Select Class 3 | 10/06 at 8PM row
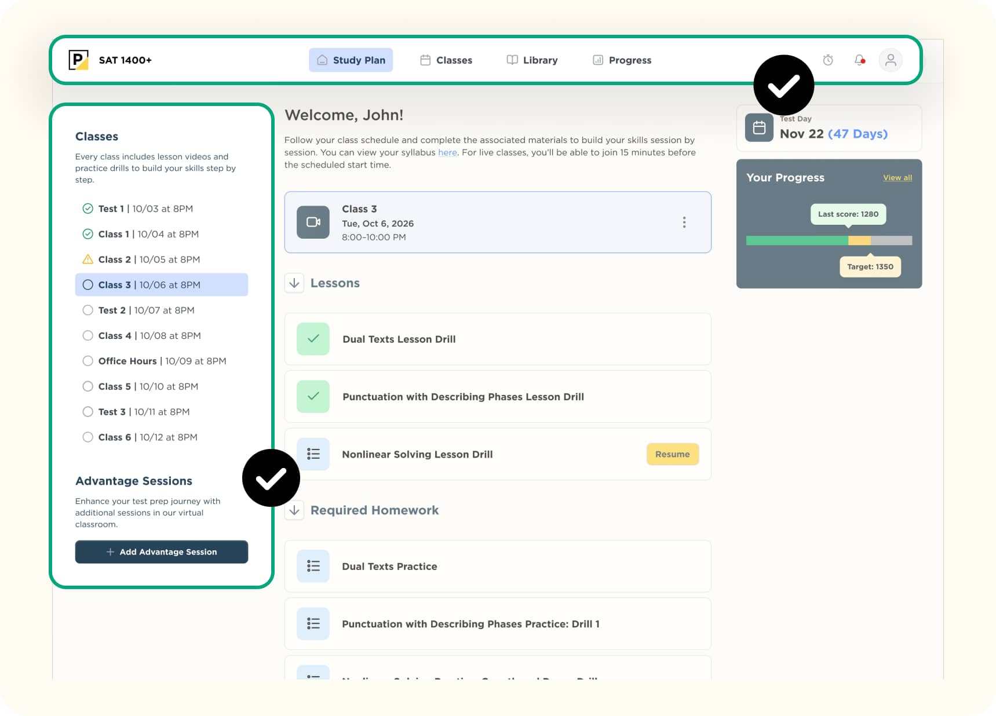 click(162, 284)
